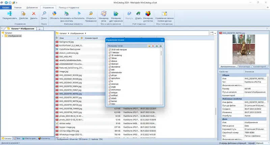This screenshot has height=145, width=270.
Task: Select the 'Abstract' tag in list
Action: click(115, 64)
